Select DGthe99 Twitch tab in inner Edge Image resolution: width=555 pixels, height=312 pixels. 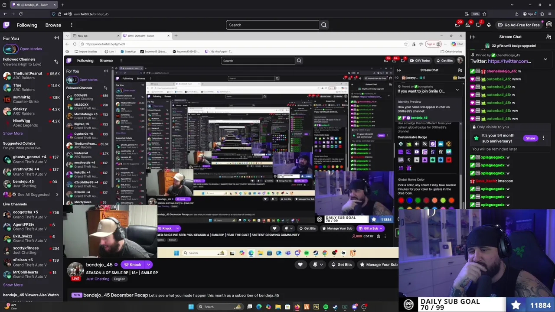(x=147, y=36)
